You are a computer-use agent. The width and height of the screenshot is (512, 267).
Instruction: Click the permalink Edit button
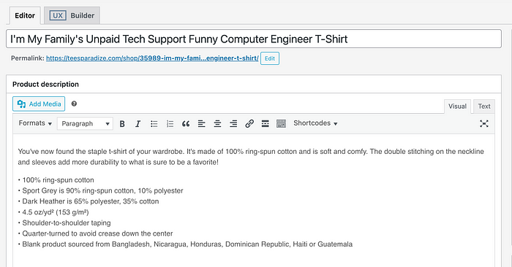pos(270,58)
